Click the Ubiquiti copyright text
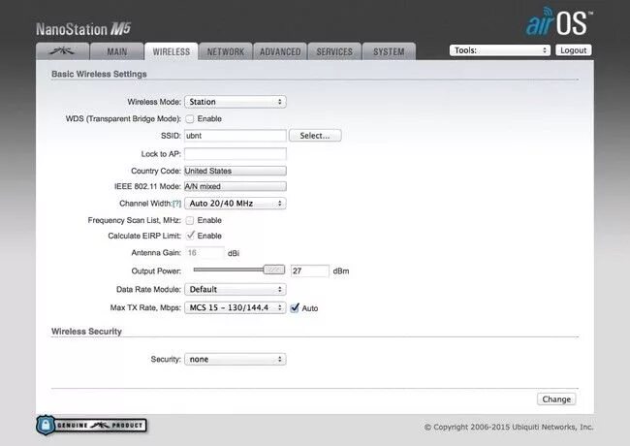The height and width of the screenshot is (446, 630). tap(509, 427)
